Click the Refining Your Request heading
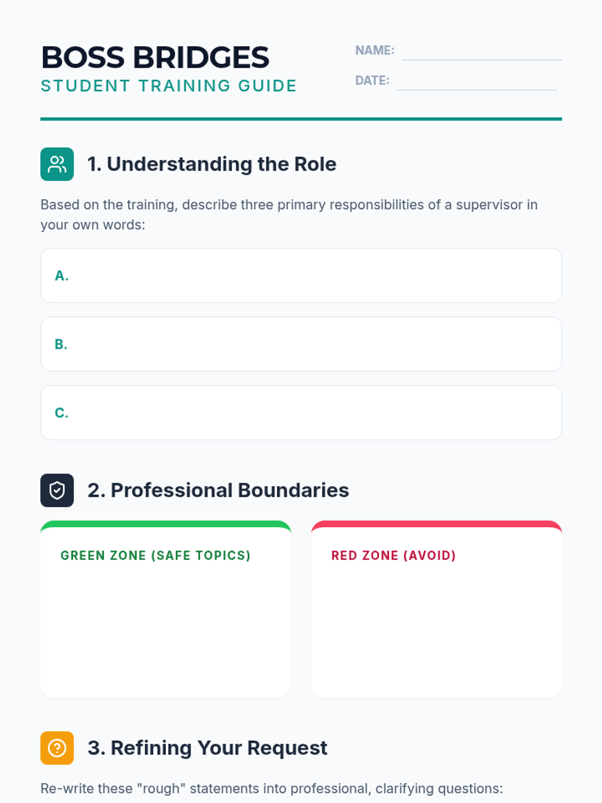The width and height of the screenshot is (602, 803). (x=207, y=748)
